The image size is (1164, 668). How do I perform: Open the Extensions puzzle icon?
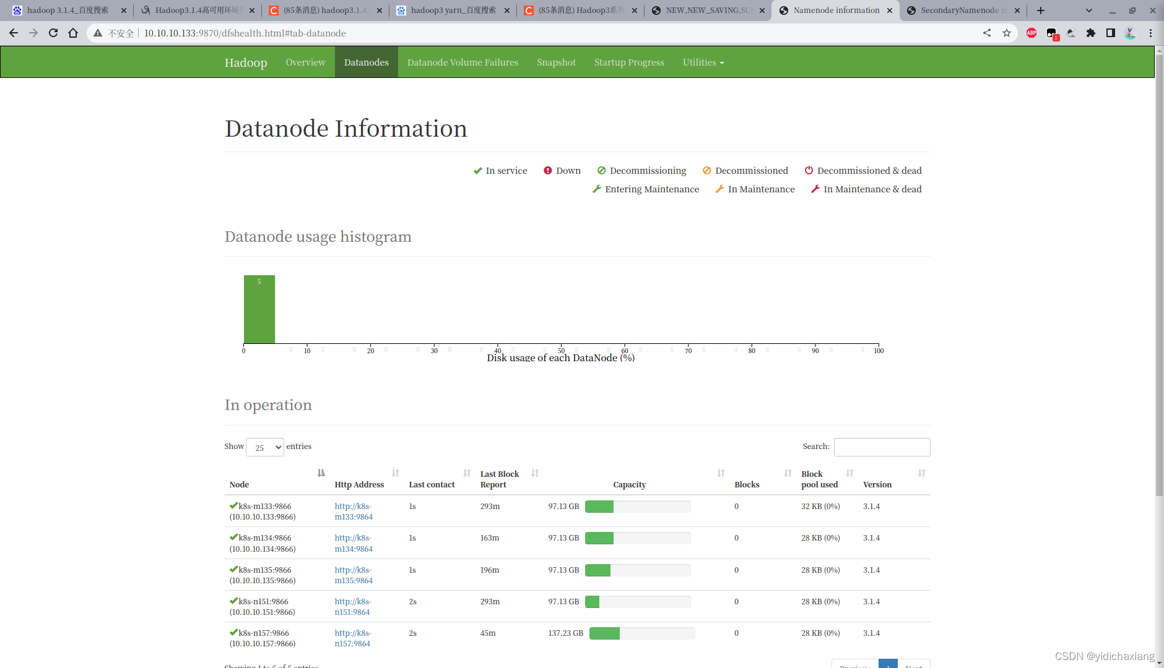(x=1091, y=33)
